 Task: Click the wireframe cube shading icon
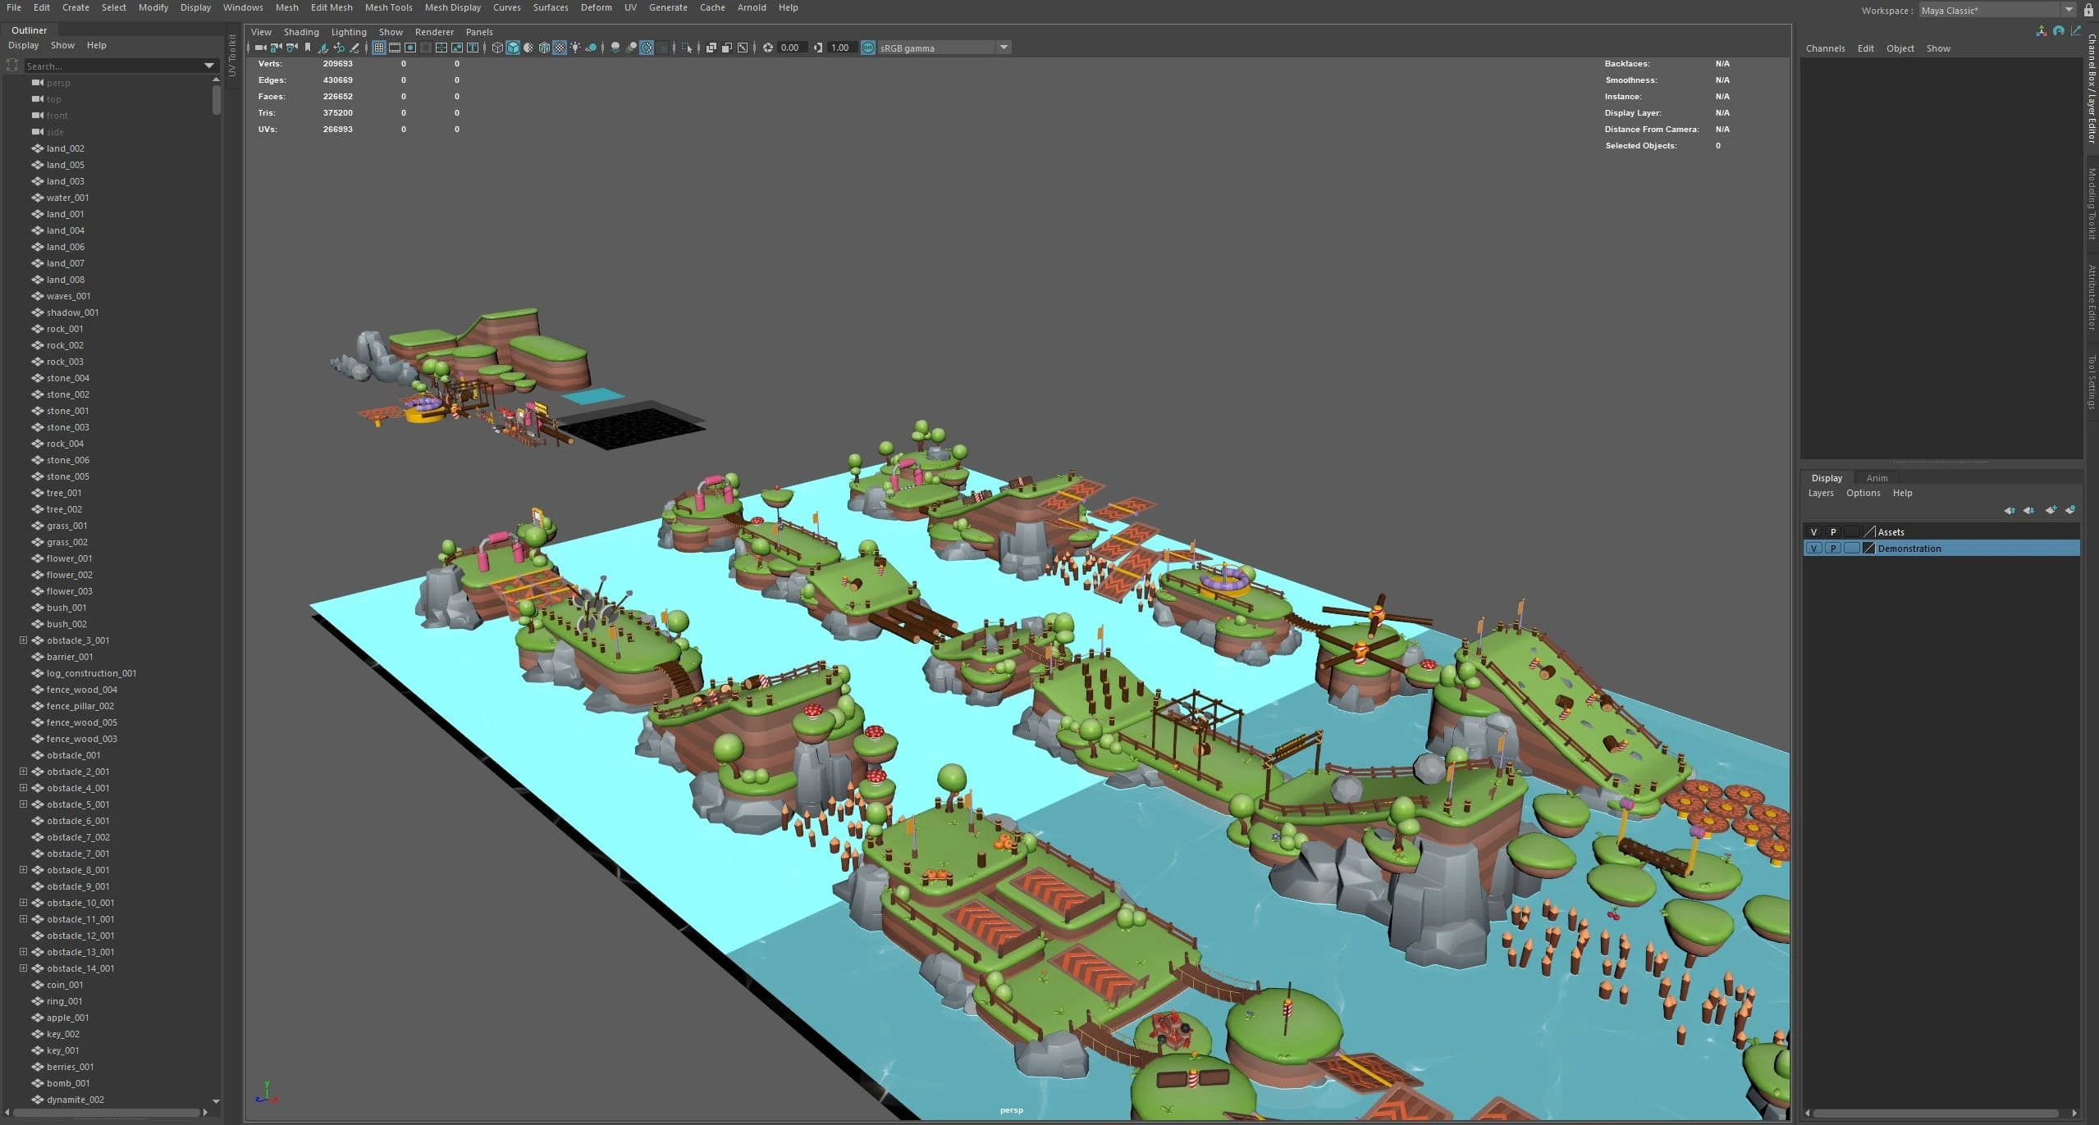[x=497, y=48]
